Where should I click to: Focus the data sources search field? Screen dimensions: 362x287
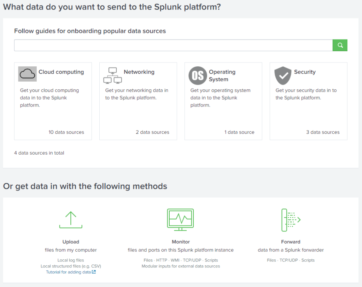pos(173,45)
